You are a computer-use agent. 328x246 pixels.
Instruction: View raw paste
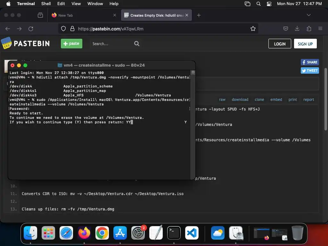click(x=222, y=100)
